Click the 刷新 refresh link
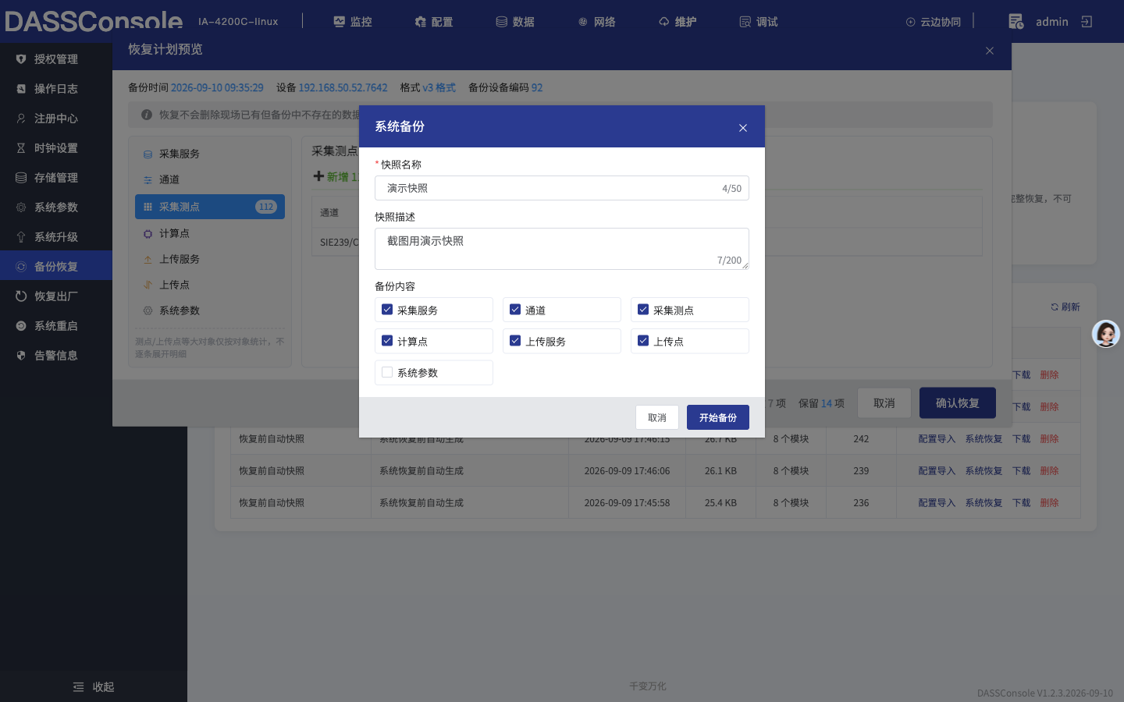The width and height of the screenshot is (1124, 702). point(1065,307)
